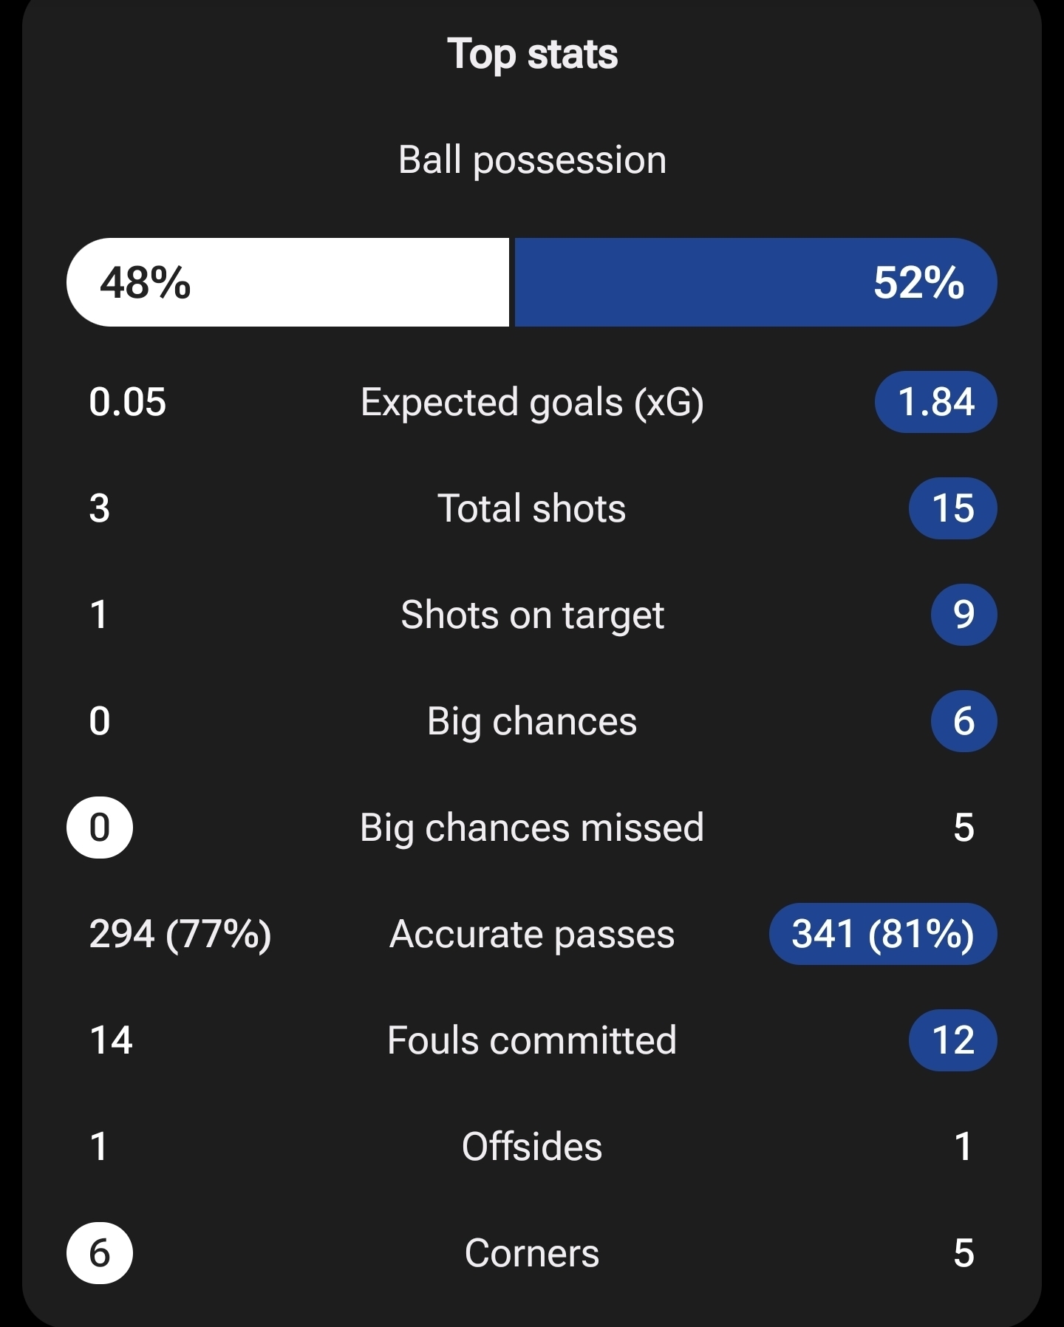Click the blue 9 shots on target badge
Screen dimensions: 1064x1327
point(964,615)
